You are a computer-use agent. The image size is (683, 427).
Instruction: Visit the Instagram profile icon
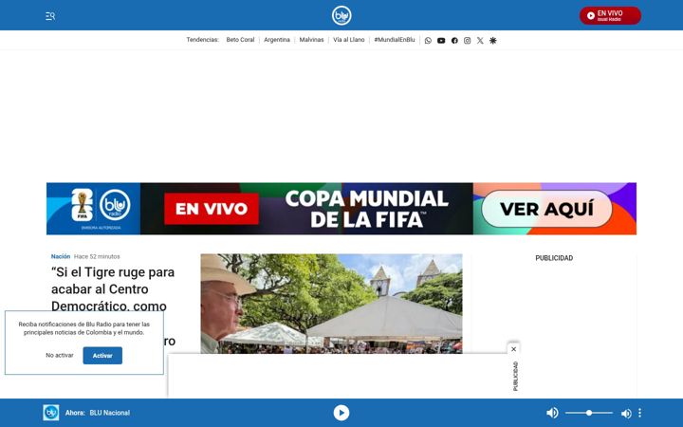coord(467,41)
